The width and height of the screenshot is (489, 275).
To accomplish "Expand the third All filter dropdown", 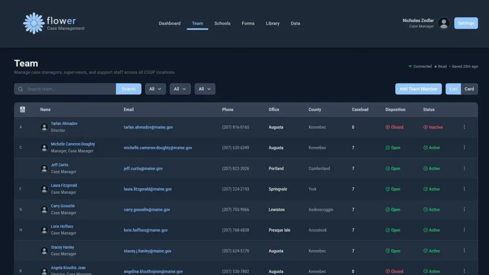I will [x=205, y=89].
